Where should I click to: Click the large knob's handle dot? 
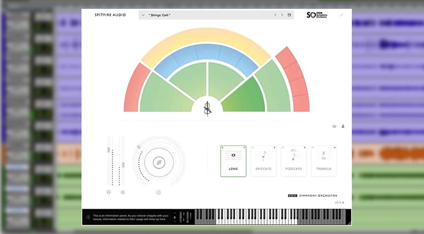click(x=139, y=147)
